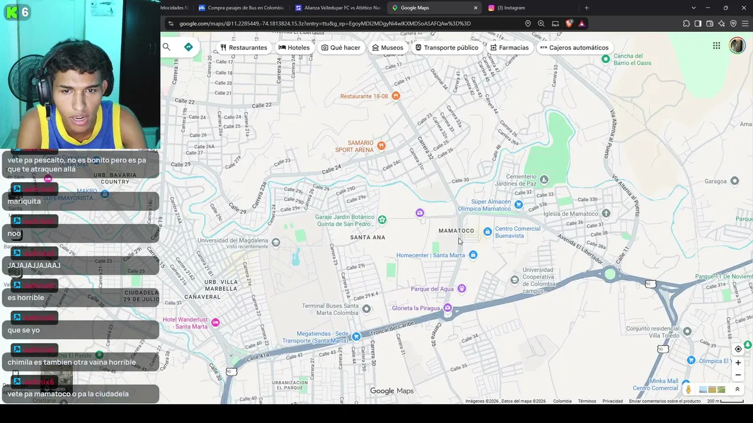Select the Glorieta la Piragua pin
This screenshot has width=753, height=423.
(448, 308)
